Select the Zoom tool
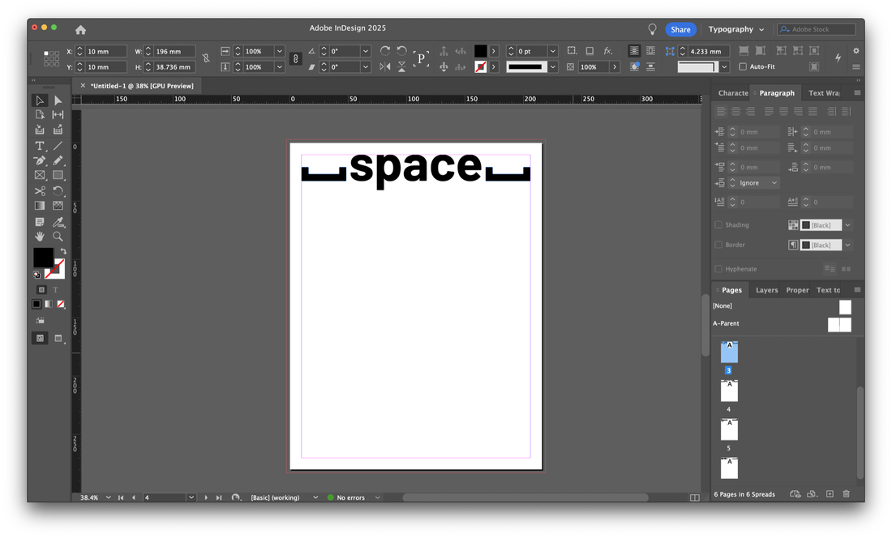Viewport: 892px width, 538px height. (x=58, y=237)
